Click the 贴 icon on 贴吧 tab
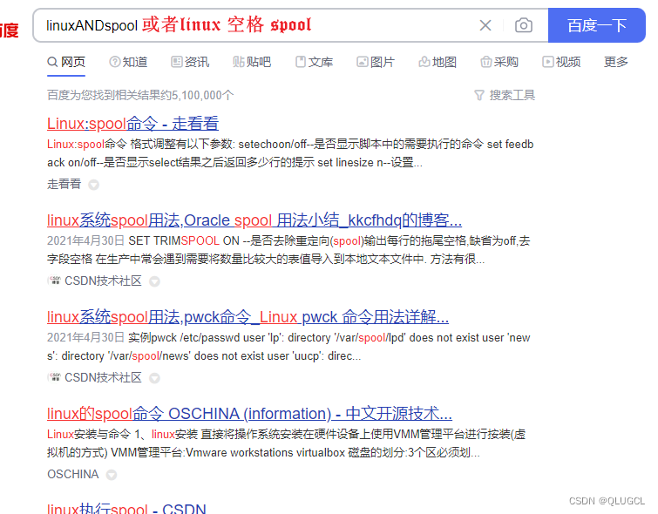 click(238, 62)
